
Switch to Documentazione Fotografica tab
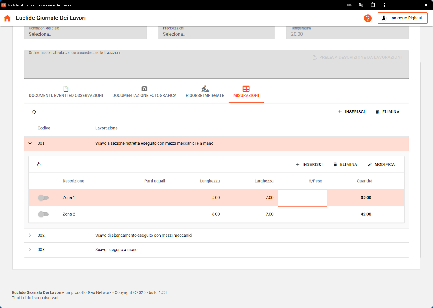144,92
